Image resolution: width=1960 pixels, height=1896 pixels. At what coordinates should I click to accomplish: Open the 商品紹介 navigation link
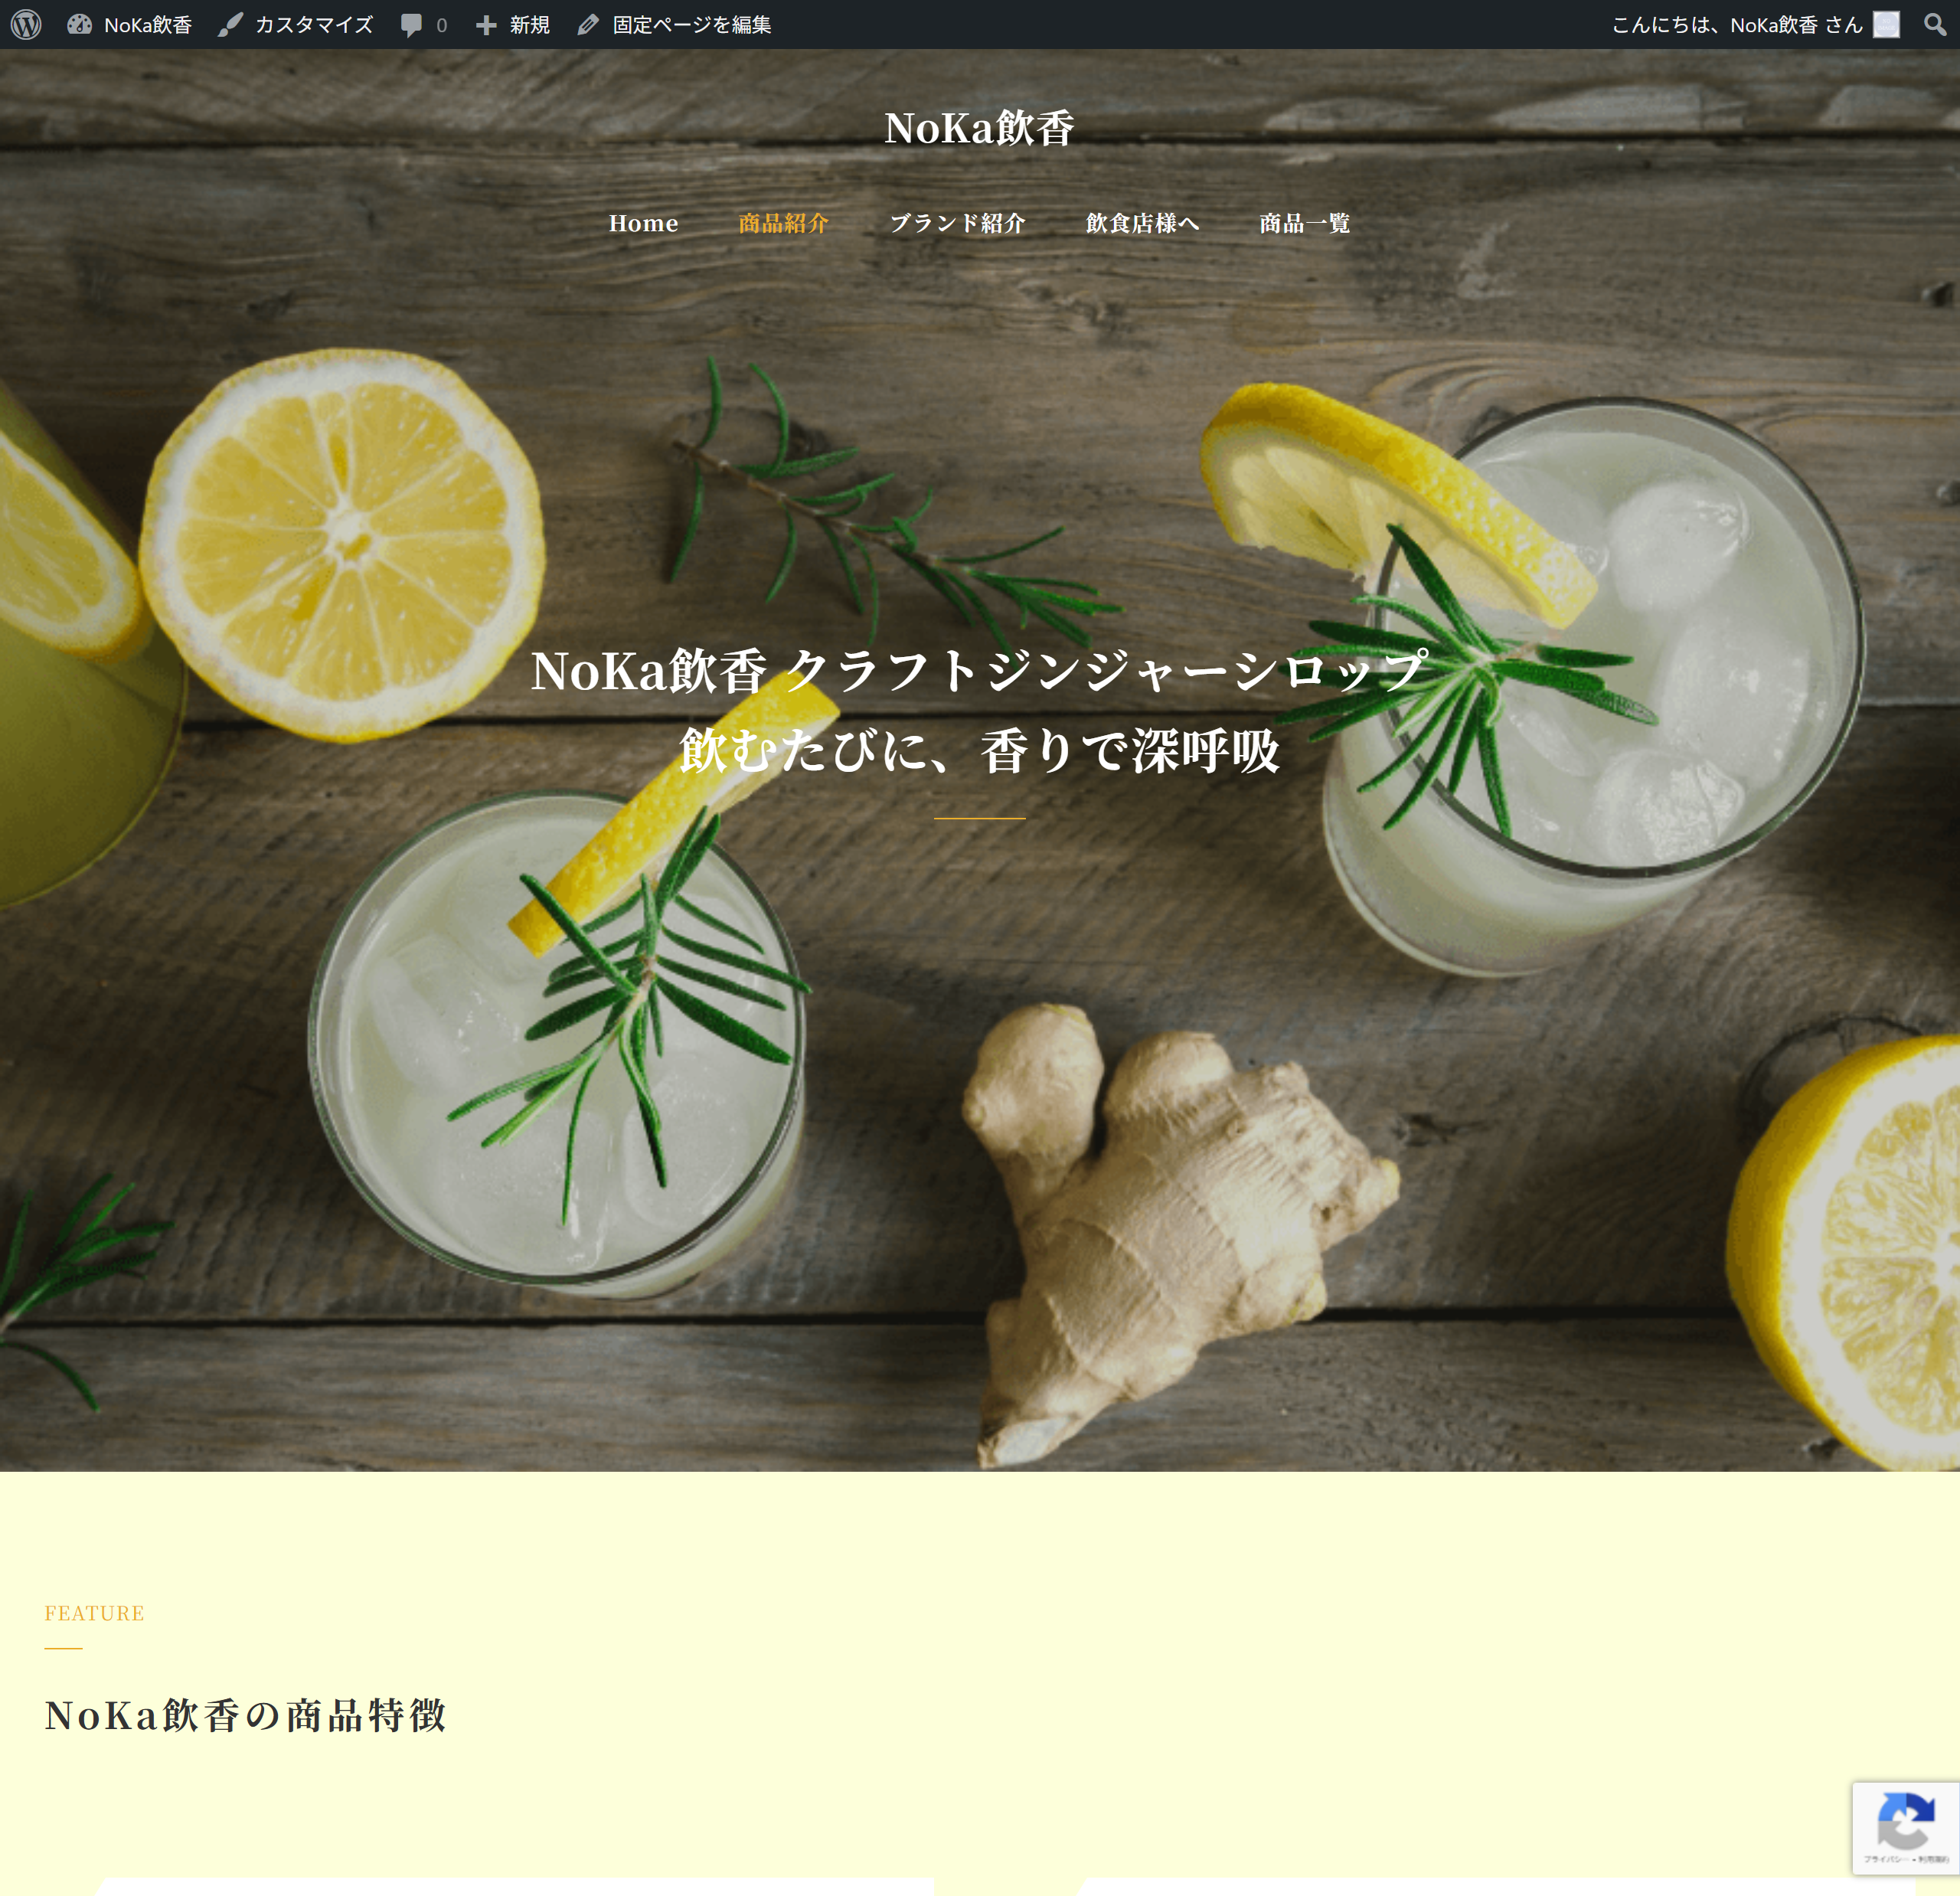pos(784,223)
